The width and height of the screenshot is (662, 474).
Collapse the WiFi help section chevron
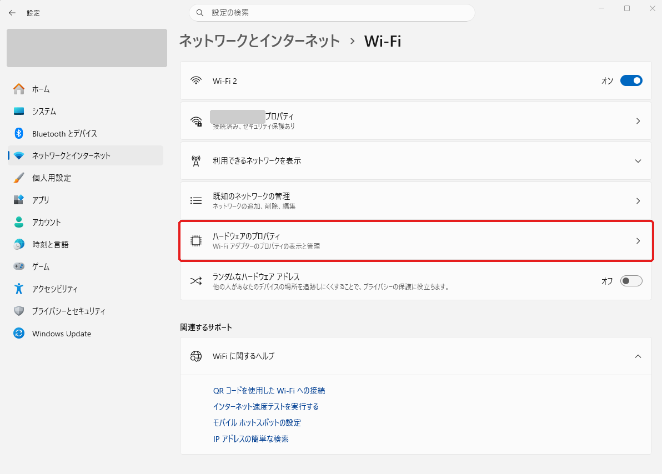638,356
